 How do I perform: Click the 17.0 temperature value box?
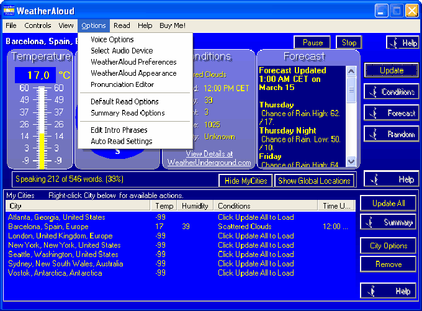(x=35, y=75)
